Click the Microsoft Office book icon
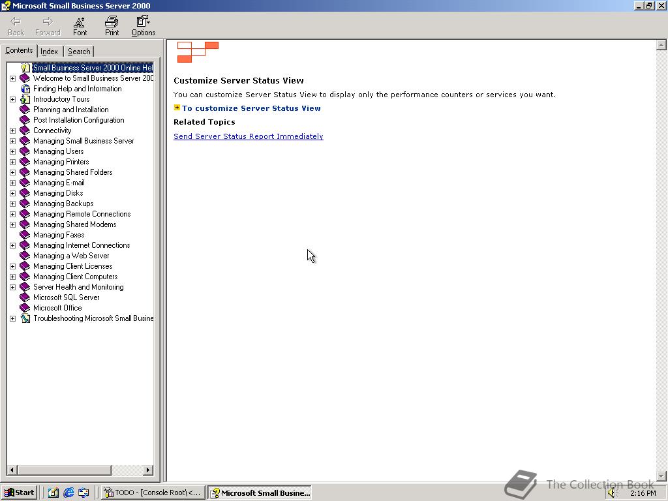The height and width of the screenshot is (501, 668). point(25,308)
